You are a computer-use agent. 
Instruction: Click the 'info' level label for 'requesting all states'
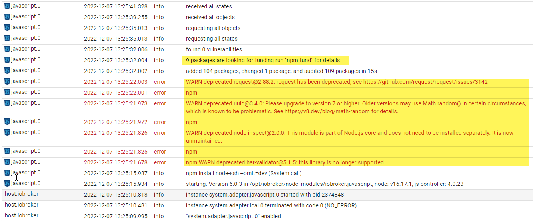click(159, 39)
